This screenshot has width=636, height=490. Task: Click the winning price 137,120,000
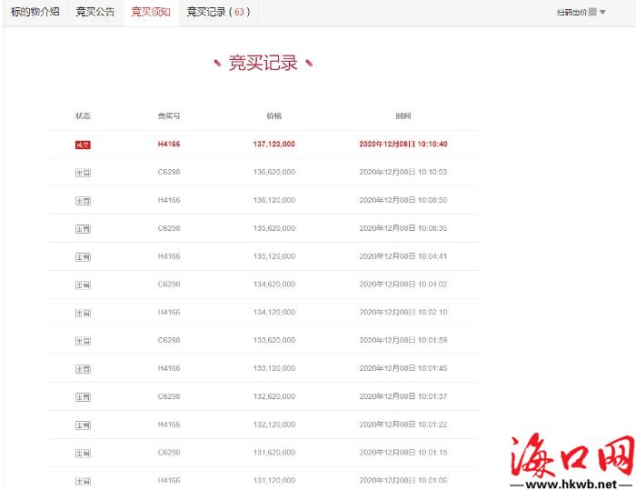273,145
